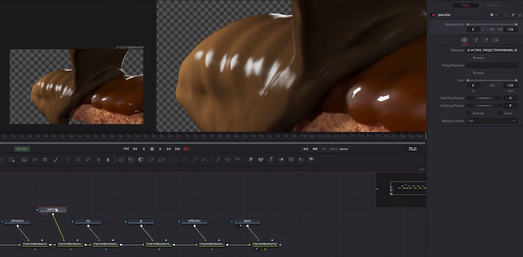The height and width of the screenshot is (257, 523).
Task: Click Browse under Proxy Filename
Action: point(478,72)
